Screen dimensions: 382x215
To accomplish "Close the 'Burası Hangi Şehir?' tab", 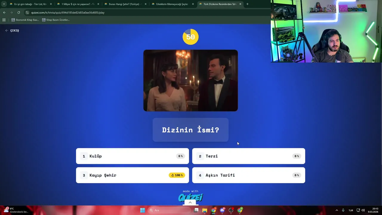I will (x=146, y=4).
